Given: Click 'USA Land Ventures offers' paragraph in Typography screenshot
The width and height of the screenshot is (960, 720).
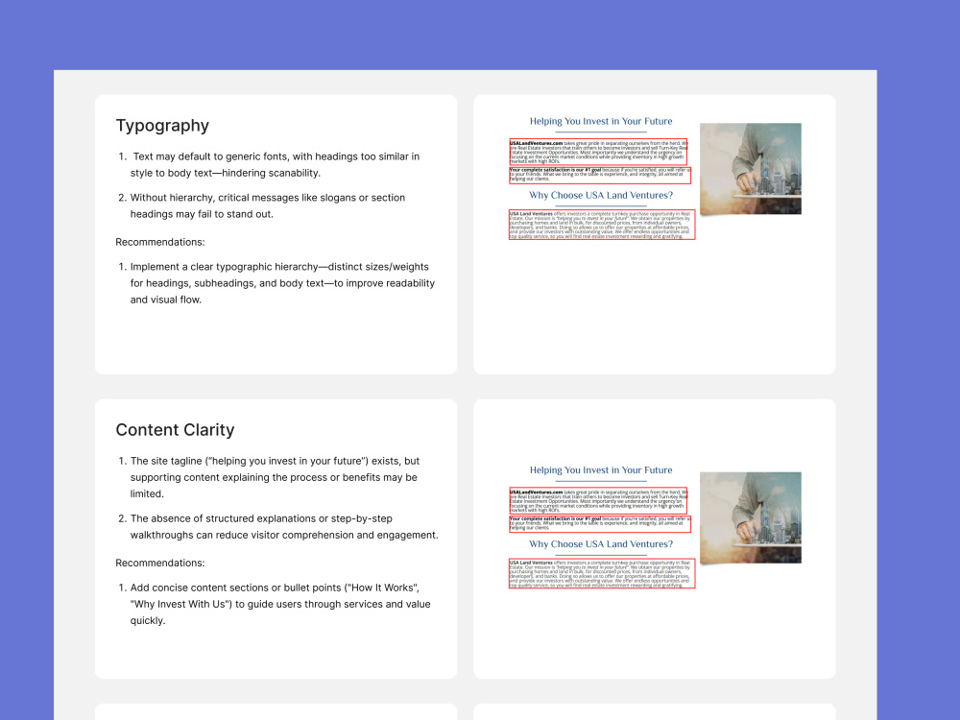Looking at the screenshot, I should click(x=602, y=225).
